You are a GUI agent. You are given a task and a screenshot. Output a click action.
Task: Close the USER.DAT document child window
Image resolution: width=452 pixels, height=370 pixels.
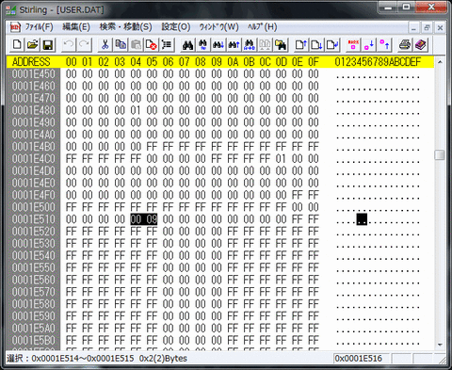(x=440, y=28)
